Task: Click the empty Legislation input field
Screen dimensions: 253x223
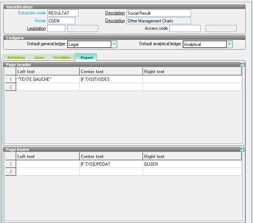Action: tap(56, 29)
